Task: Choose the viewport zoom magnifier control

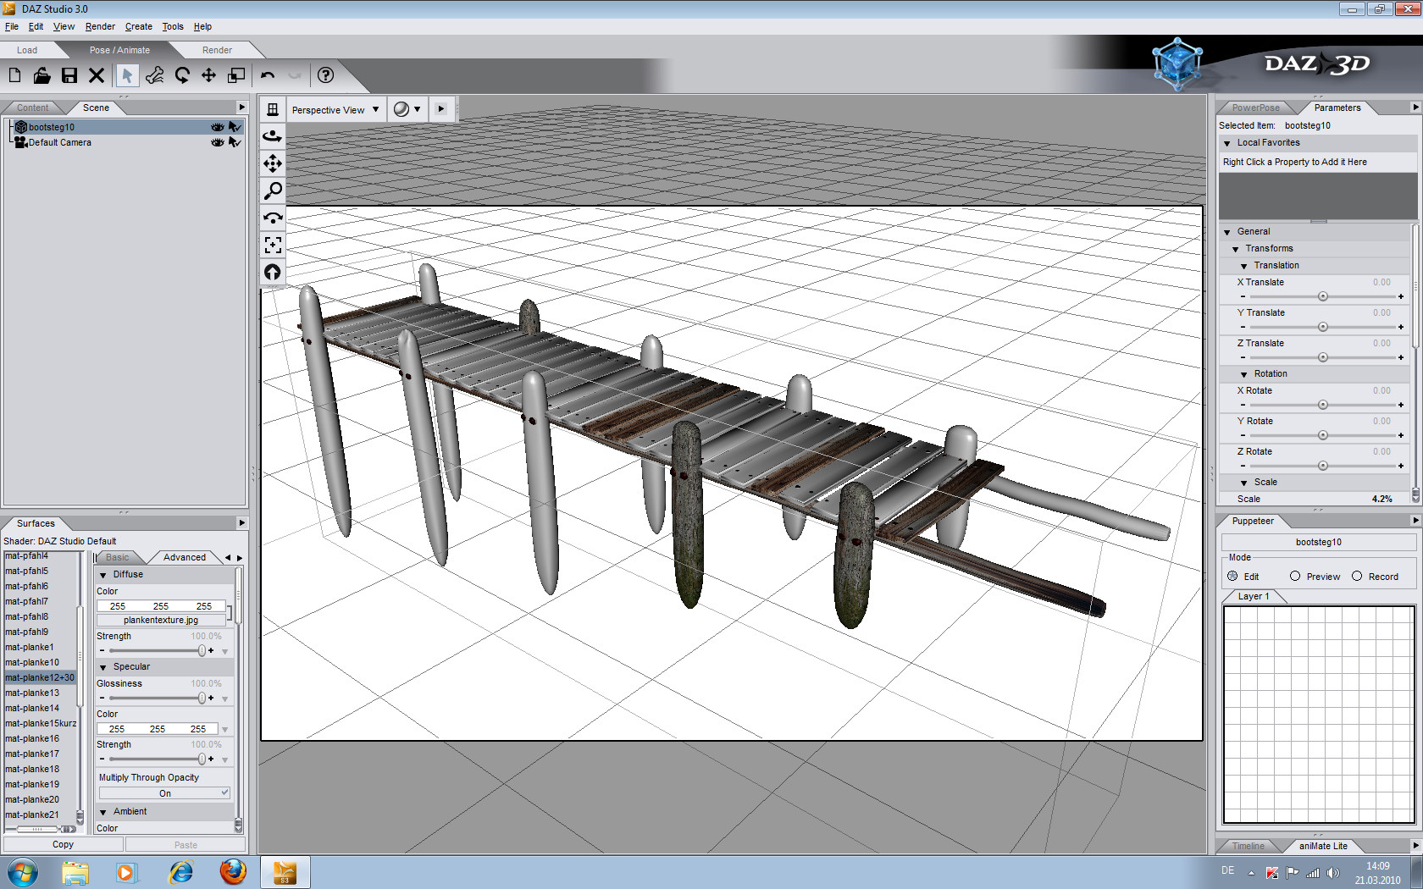Action: (273, 190)
